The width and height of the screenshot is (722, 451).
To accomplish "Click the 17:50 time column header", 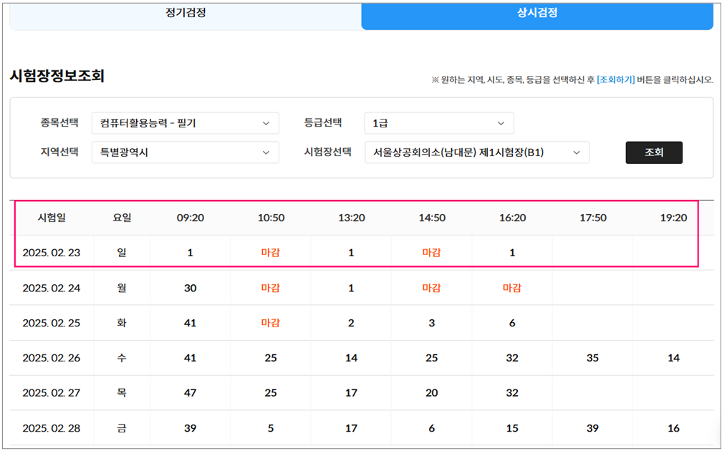I will point(593,218).
